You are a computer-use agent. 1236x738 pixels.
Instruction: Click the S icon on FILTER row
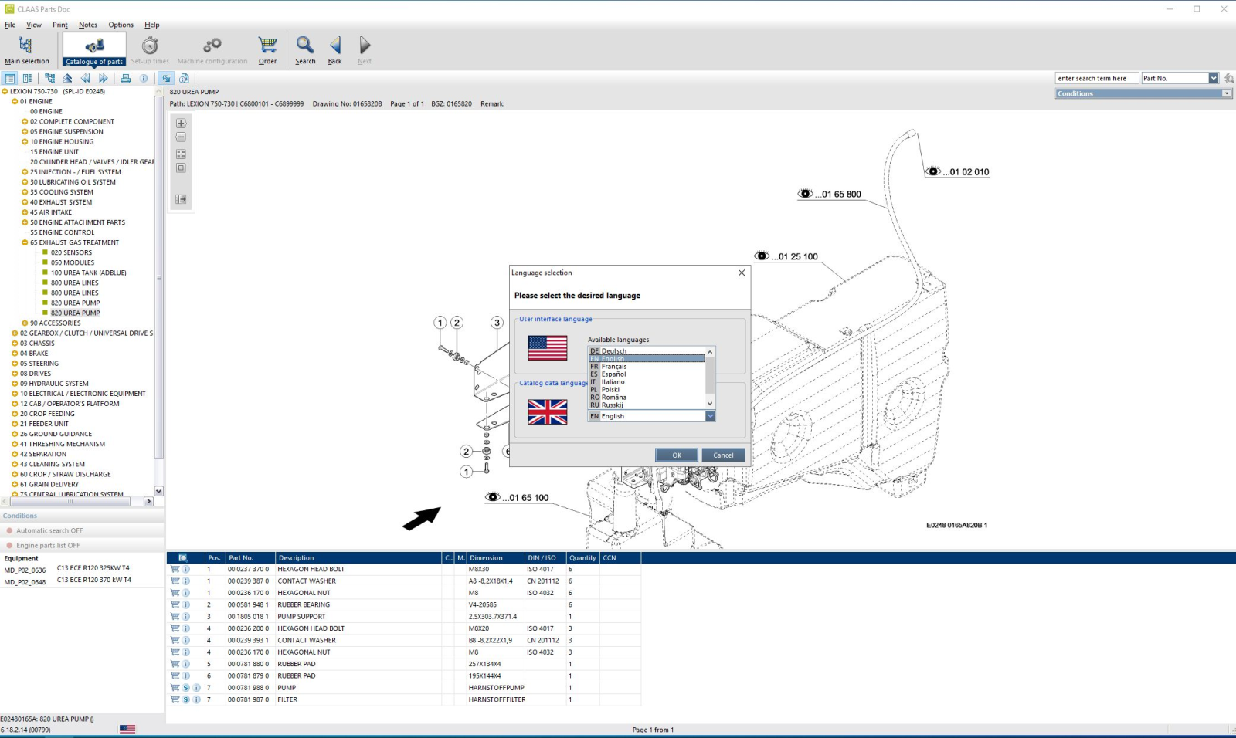pos(186,699)
